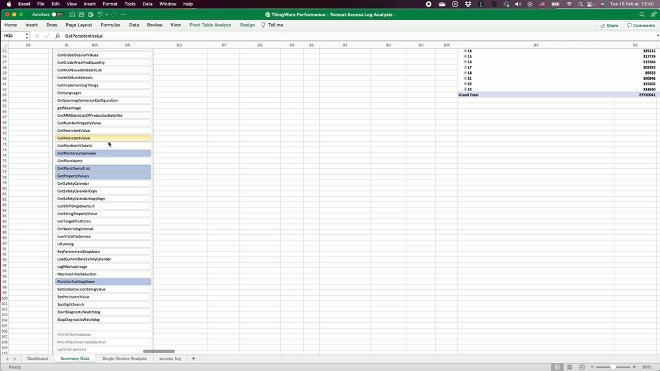Screen dimensions: 660x371
Task: Open the undo history dropdown arrow
Action: coord(106,15)
